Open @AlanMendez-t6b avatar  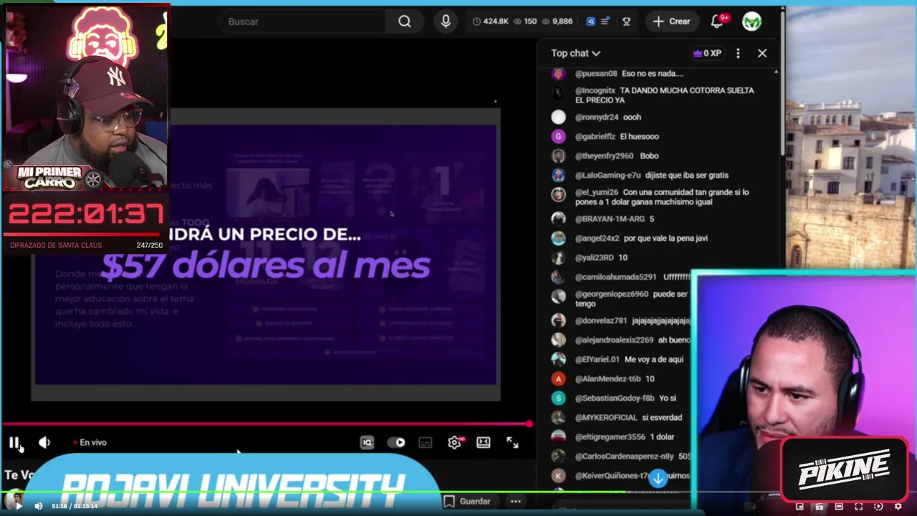pyautogui.click(x=558, y=378)
